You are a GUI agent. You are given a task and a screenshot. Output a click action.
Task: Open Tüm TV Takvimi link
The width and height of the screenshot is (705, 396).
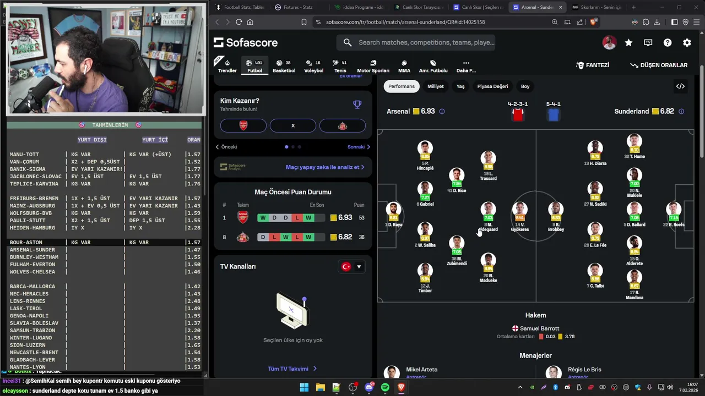292,369
